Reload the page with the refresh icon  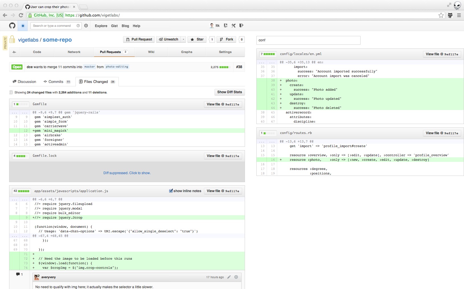click(21, 15)
